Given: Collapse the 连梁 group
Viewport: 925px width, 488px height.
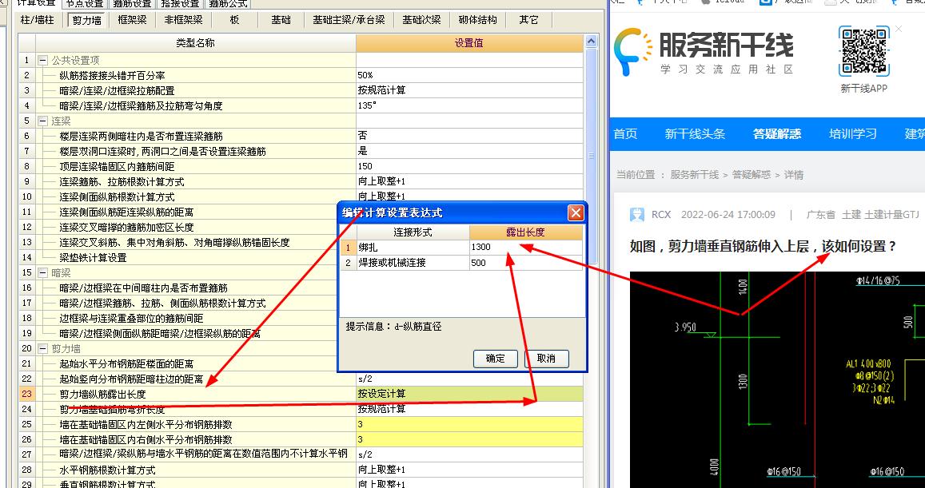Looking at the screenshot, I should pos(42,121).
